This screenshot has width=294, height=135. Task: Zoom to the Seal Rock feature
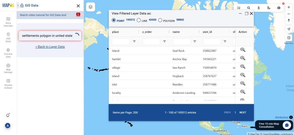coord(243,50)
